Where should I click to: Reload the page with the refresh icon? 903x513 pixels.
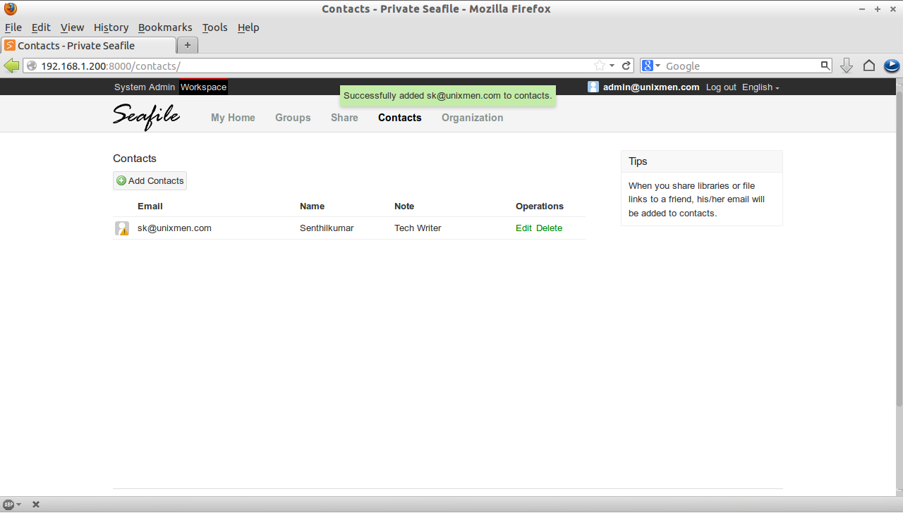[626, 66]
